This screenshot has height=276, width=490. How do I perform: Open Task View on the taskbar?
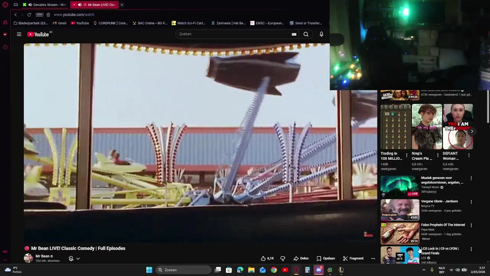pos(218,270)
